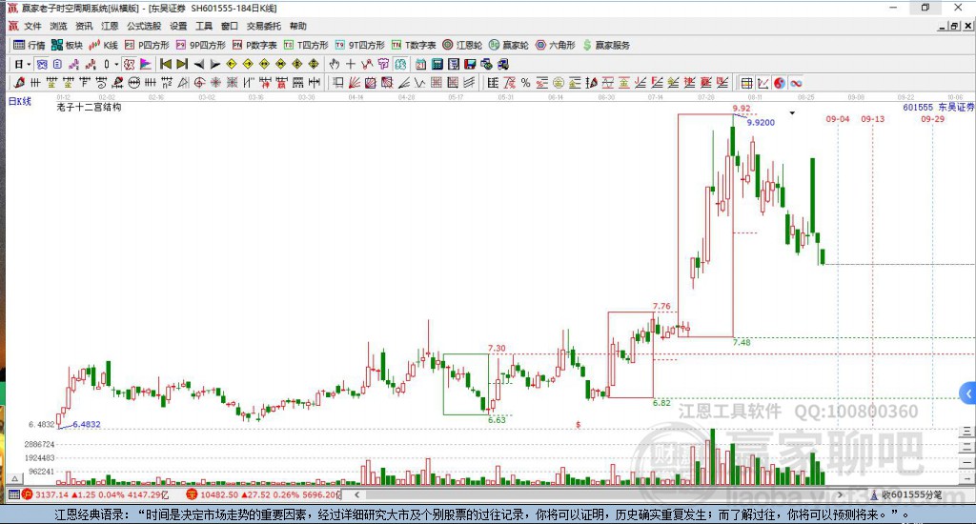Image resolution: width=976 pixels, height=524 pixels.
Task: Jump to first bar with skip-to-start icon
Action: [x=166, y=64]
